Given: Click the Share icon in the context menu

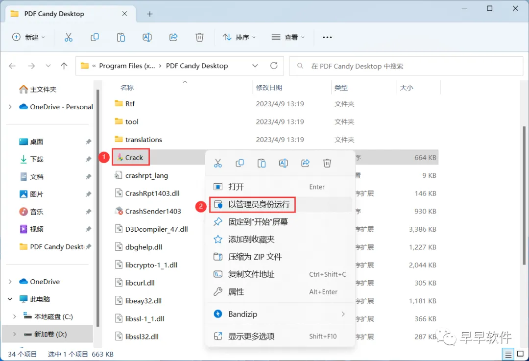Looking at the screenshot, I should coord(305,163).
